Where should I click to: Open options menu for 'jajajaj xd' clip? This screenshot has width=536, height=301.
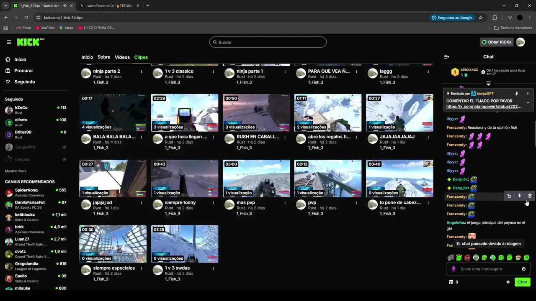pyautogui.click(x=142, y=202)
